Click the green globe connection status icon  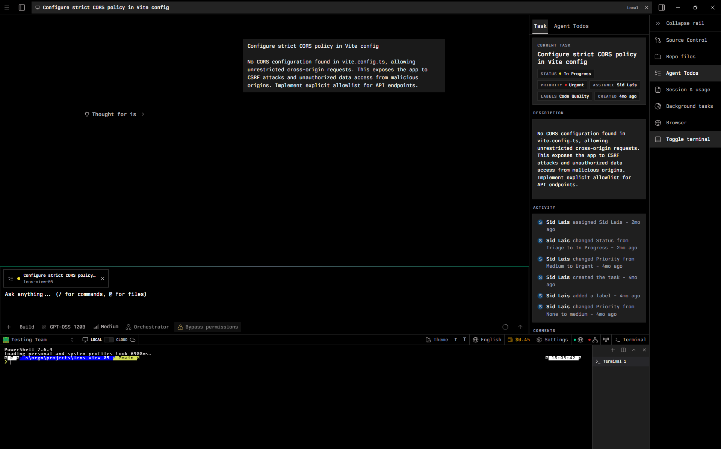pos(579,340)
